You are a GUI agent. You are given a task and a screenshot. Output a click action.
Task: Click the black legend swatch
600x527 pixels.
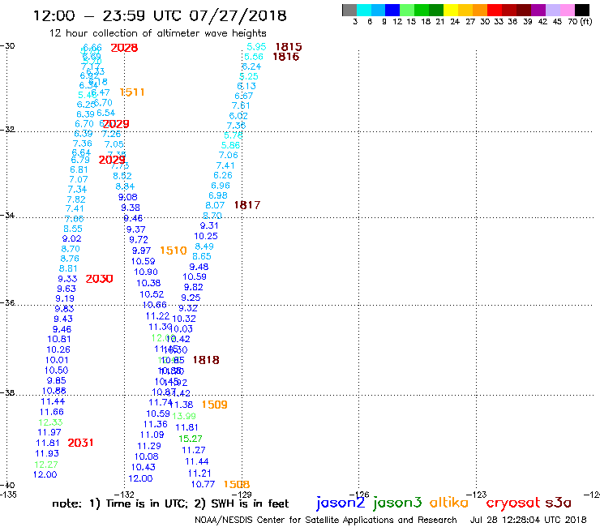click(582, 10)
